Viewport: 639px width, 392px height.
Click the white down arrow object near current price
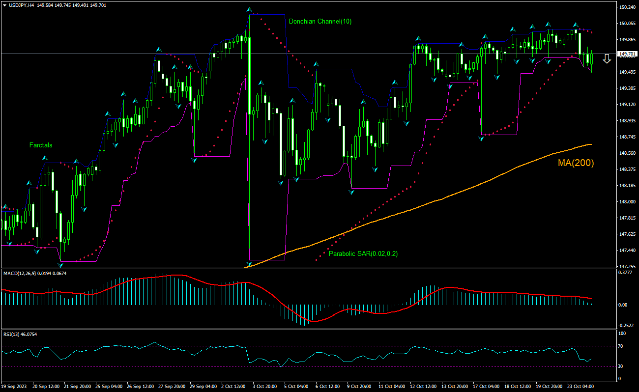click(606, 59)
